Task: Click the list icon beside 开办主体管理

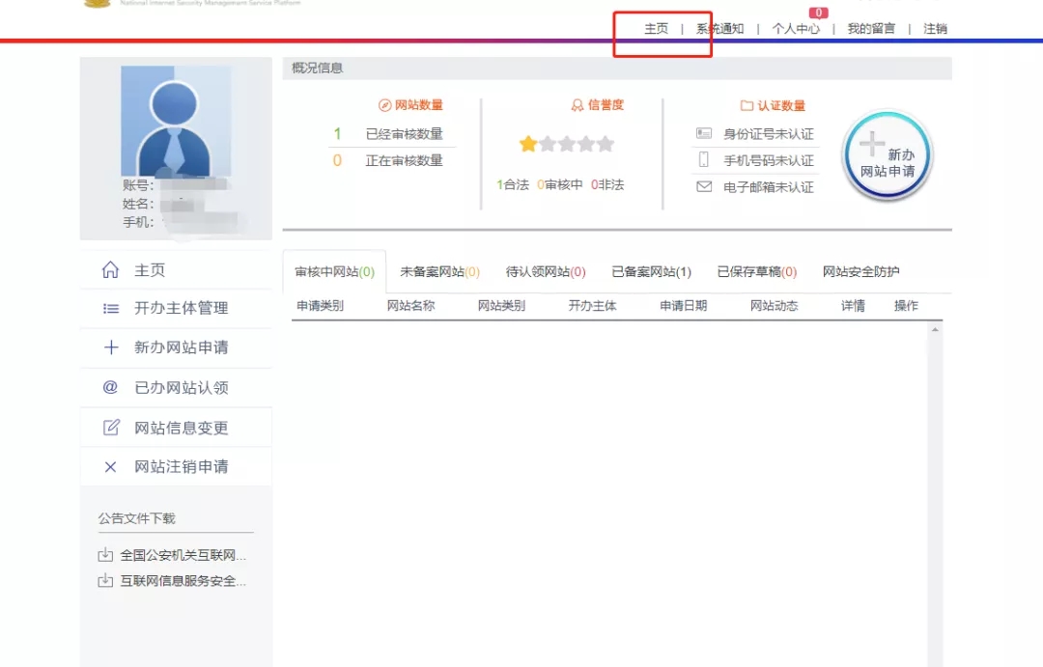Action: click(x=110, y=309)
